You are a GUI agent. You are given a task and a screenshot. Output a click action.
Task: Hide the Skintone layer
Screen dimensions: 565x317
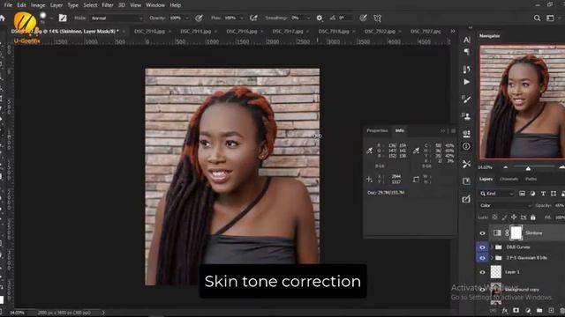482,233
